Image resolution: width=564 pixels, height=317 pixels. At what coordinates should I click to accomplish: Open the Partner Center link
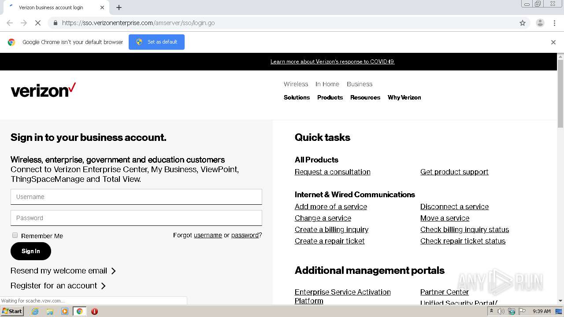(x=445, y=292)
